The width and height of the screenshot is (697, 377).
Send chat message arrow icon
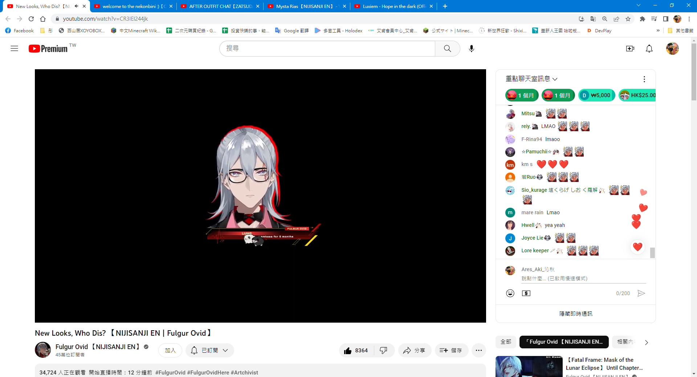coord(641,293)
